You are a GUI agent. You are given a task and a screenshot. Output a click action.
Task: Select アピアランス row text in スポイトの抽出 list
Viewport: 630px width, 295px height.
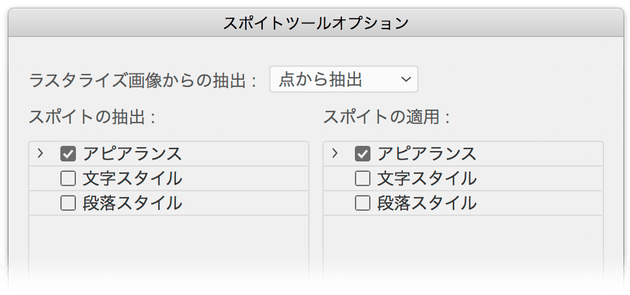pos(132,154)
